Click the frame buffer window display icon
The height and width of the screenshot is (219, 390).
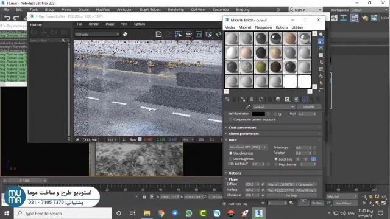[199, 34]
